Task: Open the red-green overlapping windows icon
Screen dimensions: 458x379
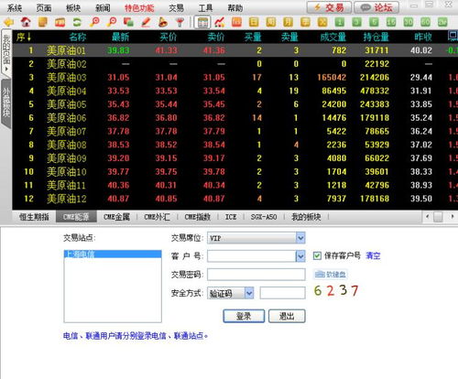Action: click(x=128, y=22)
